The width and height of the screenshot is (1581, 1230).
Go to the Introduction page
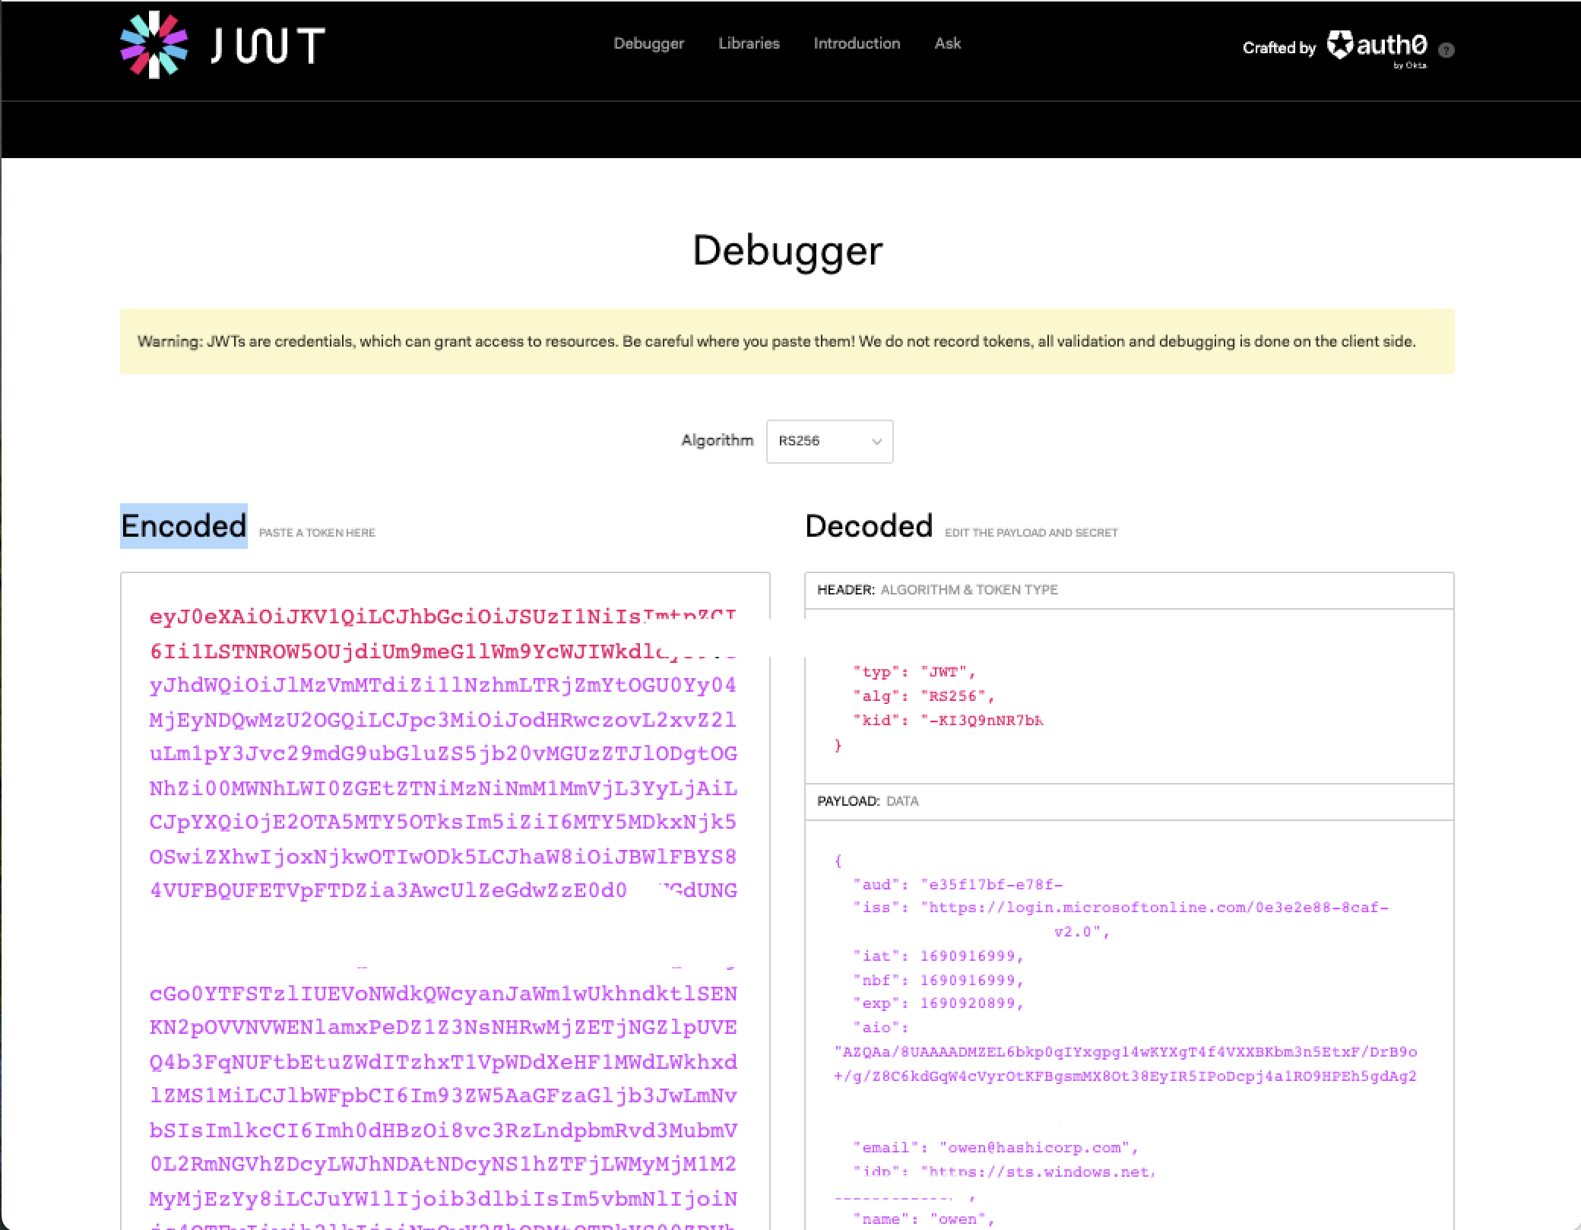click(x=857, y=43)
